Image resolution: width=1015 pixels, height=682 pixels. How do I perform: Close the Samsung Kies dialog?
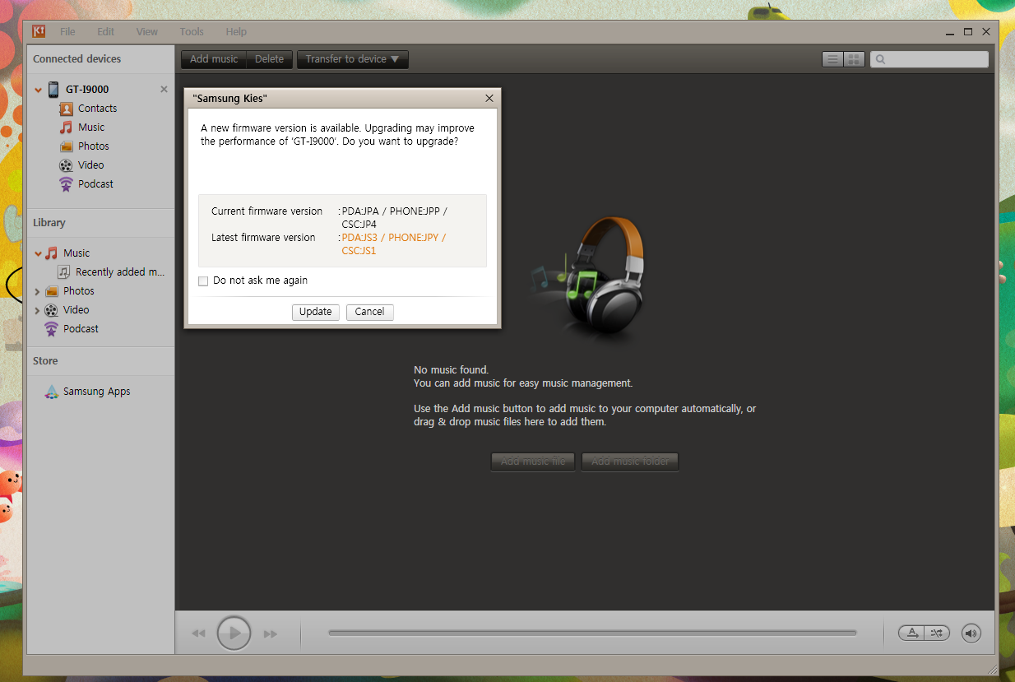(x=489, y=98)
